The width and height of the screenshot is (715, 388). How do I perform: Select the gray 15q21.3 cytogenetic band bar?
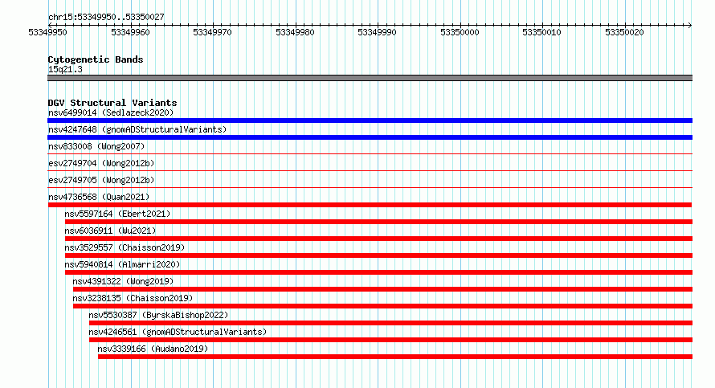pyautogui.click(x=370, y=78)
